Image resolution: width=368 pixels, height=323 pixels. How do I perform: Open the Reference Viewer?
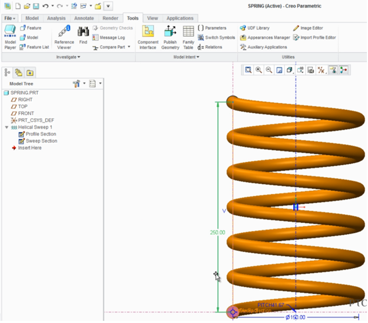[x=64, y=37]
